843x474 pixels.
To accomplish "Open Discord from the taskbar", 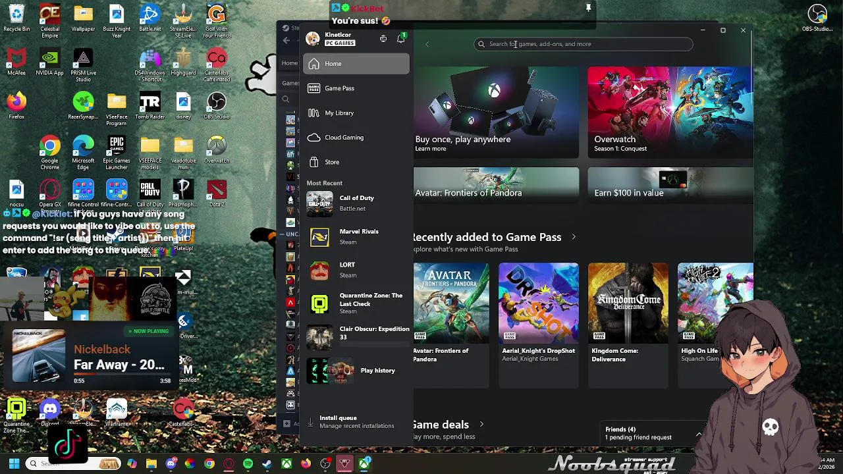I will coord(171,464).
